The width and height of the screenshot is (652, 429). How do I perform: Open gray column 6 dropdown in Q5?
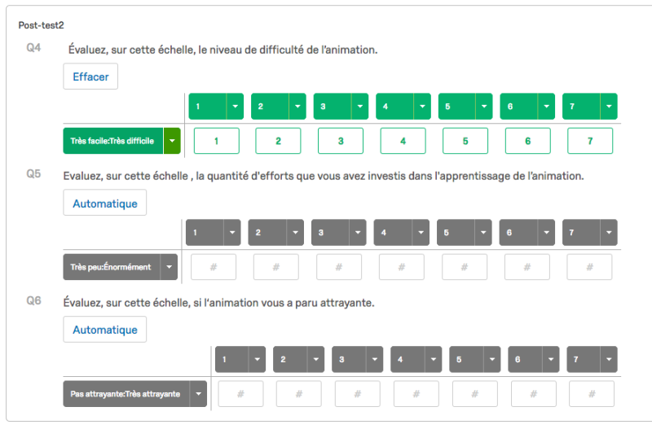pyautogui.click(x=546, y=233)
